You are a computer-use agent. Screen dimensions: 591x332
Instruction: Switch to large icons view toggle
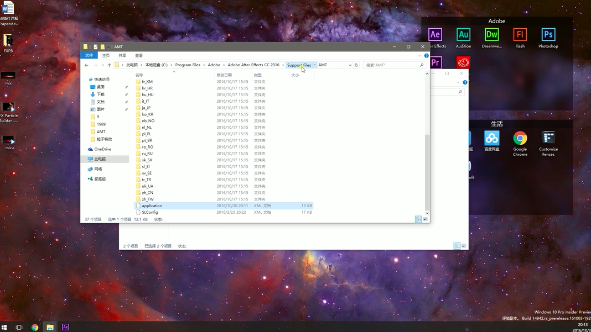pos(425,219)
